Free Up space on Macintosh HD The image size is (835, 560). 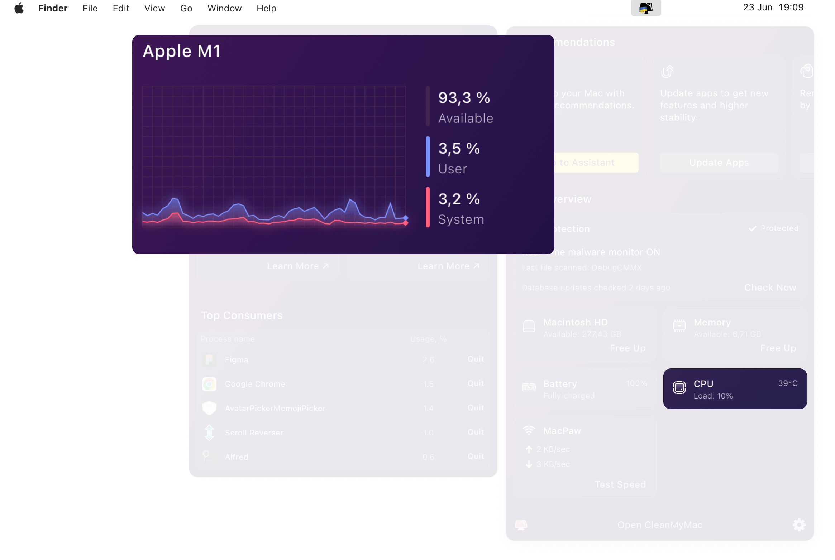pyautogui.click(x=628, y=348)
